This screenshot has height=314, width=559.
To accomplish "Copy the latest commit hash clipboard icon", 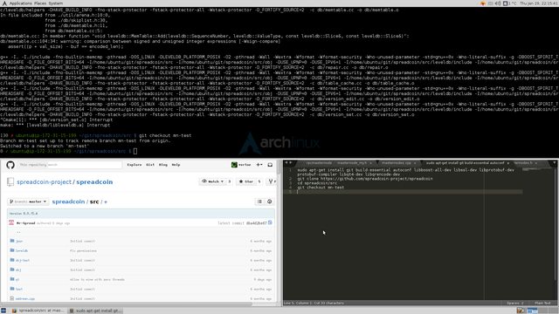I will point(270,223).
